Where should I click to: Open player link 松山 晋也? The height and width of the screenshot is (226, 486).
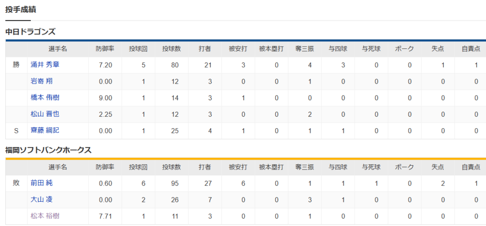click(x=45, y=114)
